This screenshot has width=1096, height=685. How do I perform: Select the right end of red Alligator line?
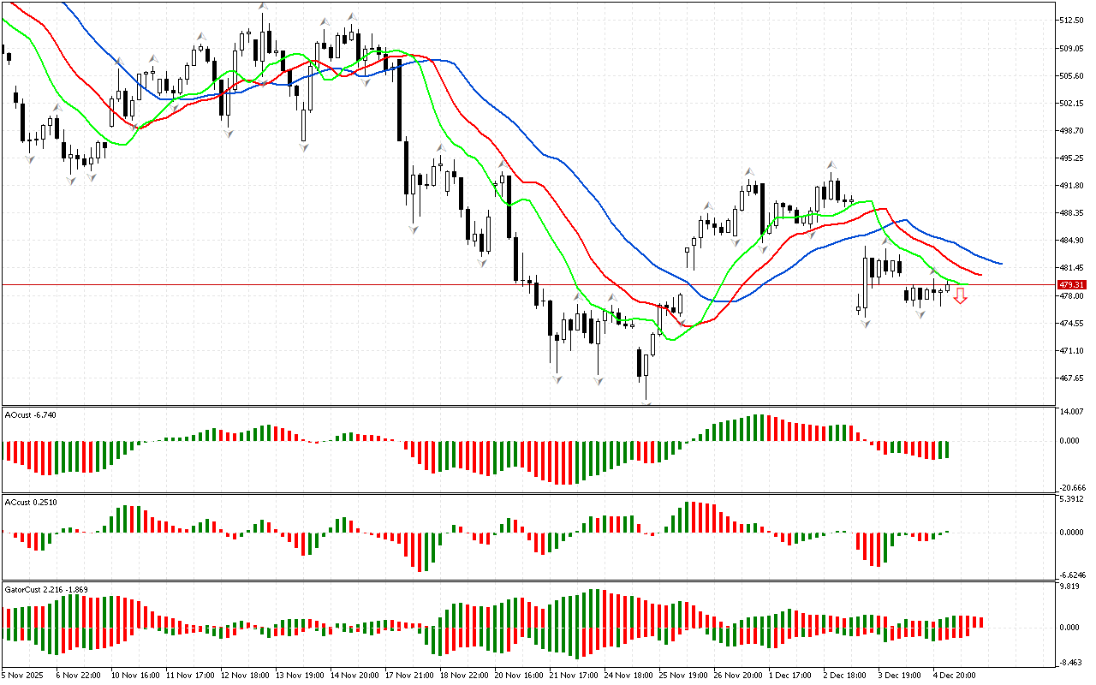coord(980,274)
